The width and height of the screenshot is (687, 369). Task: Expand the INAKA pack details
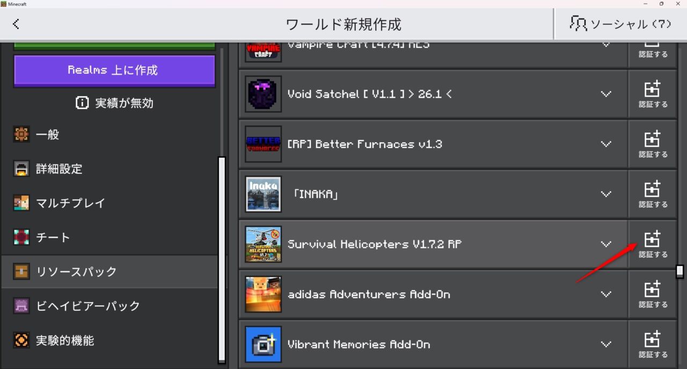click(x=606, y=194)
